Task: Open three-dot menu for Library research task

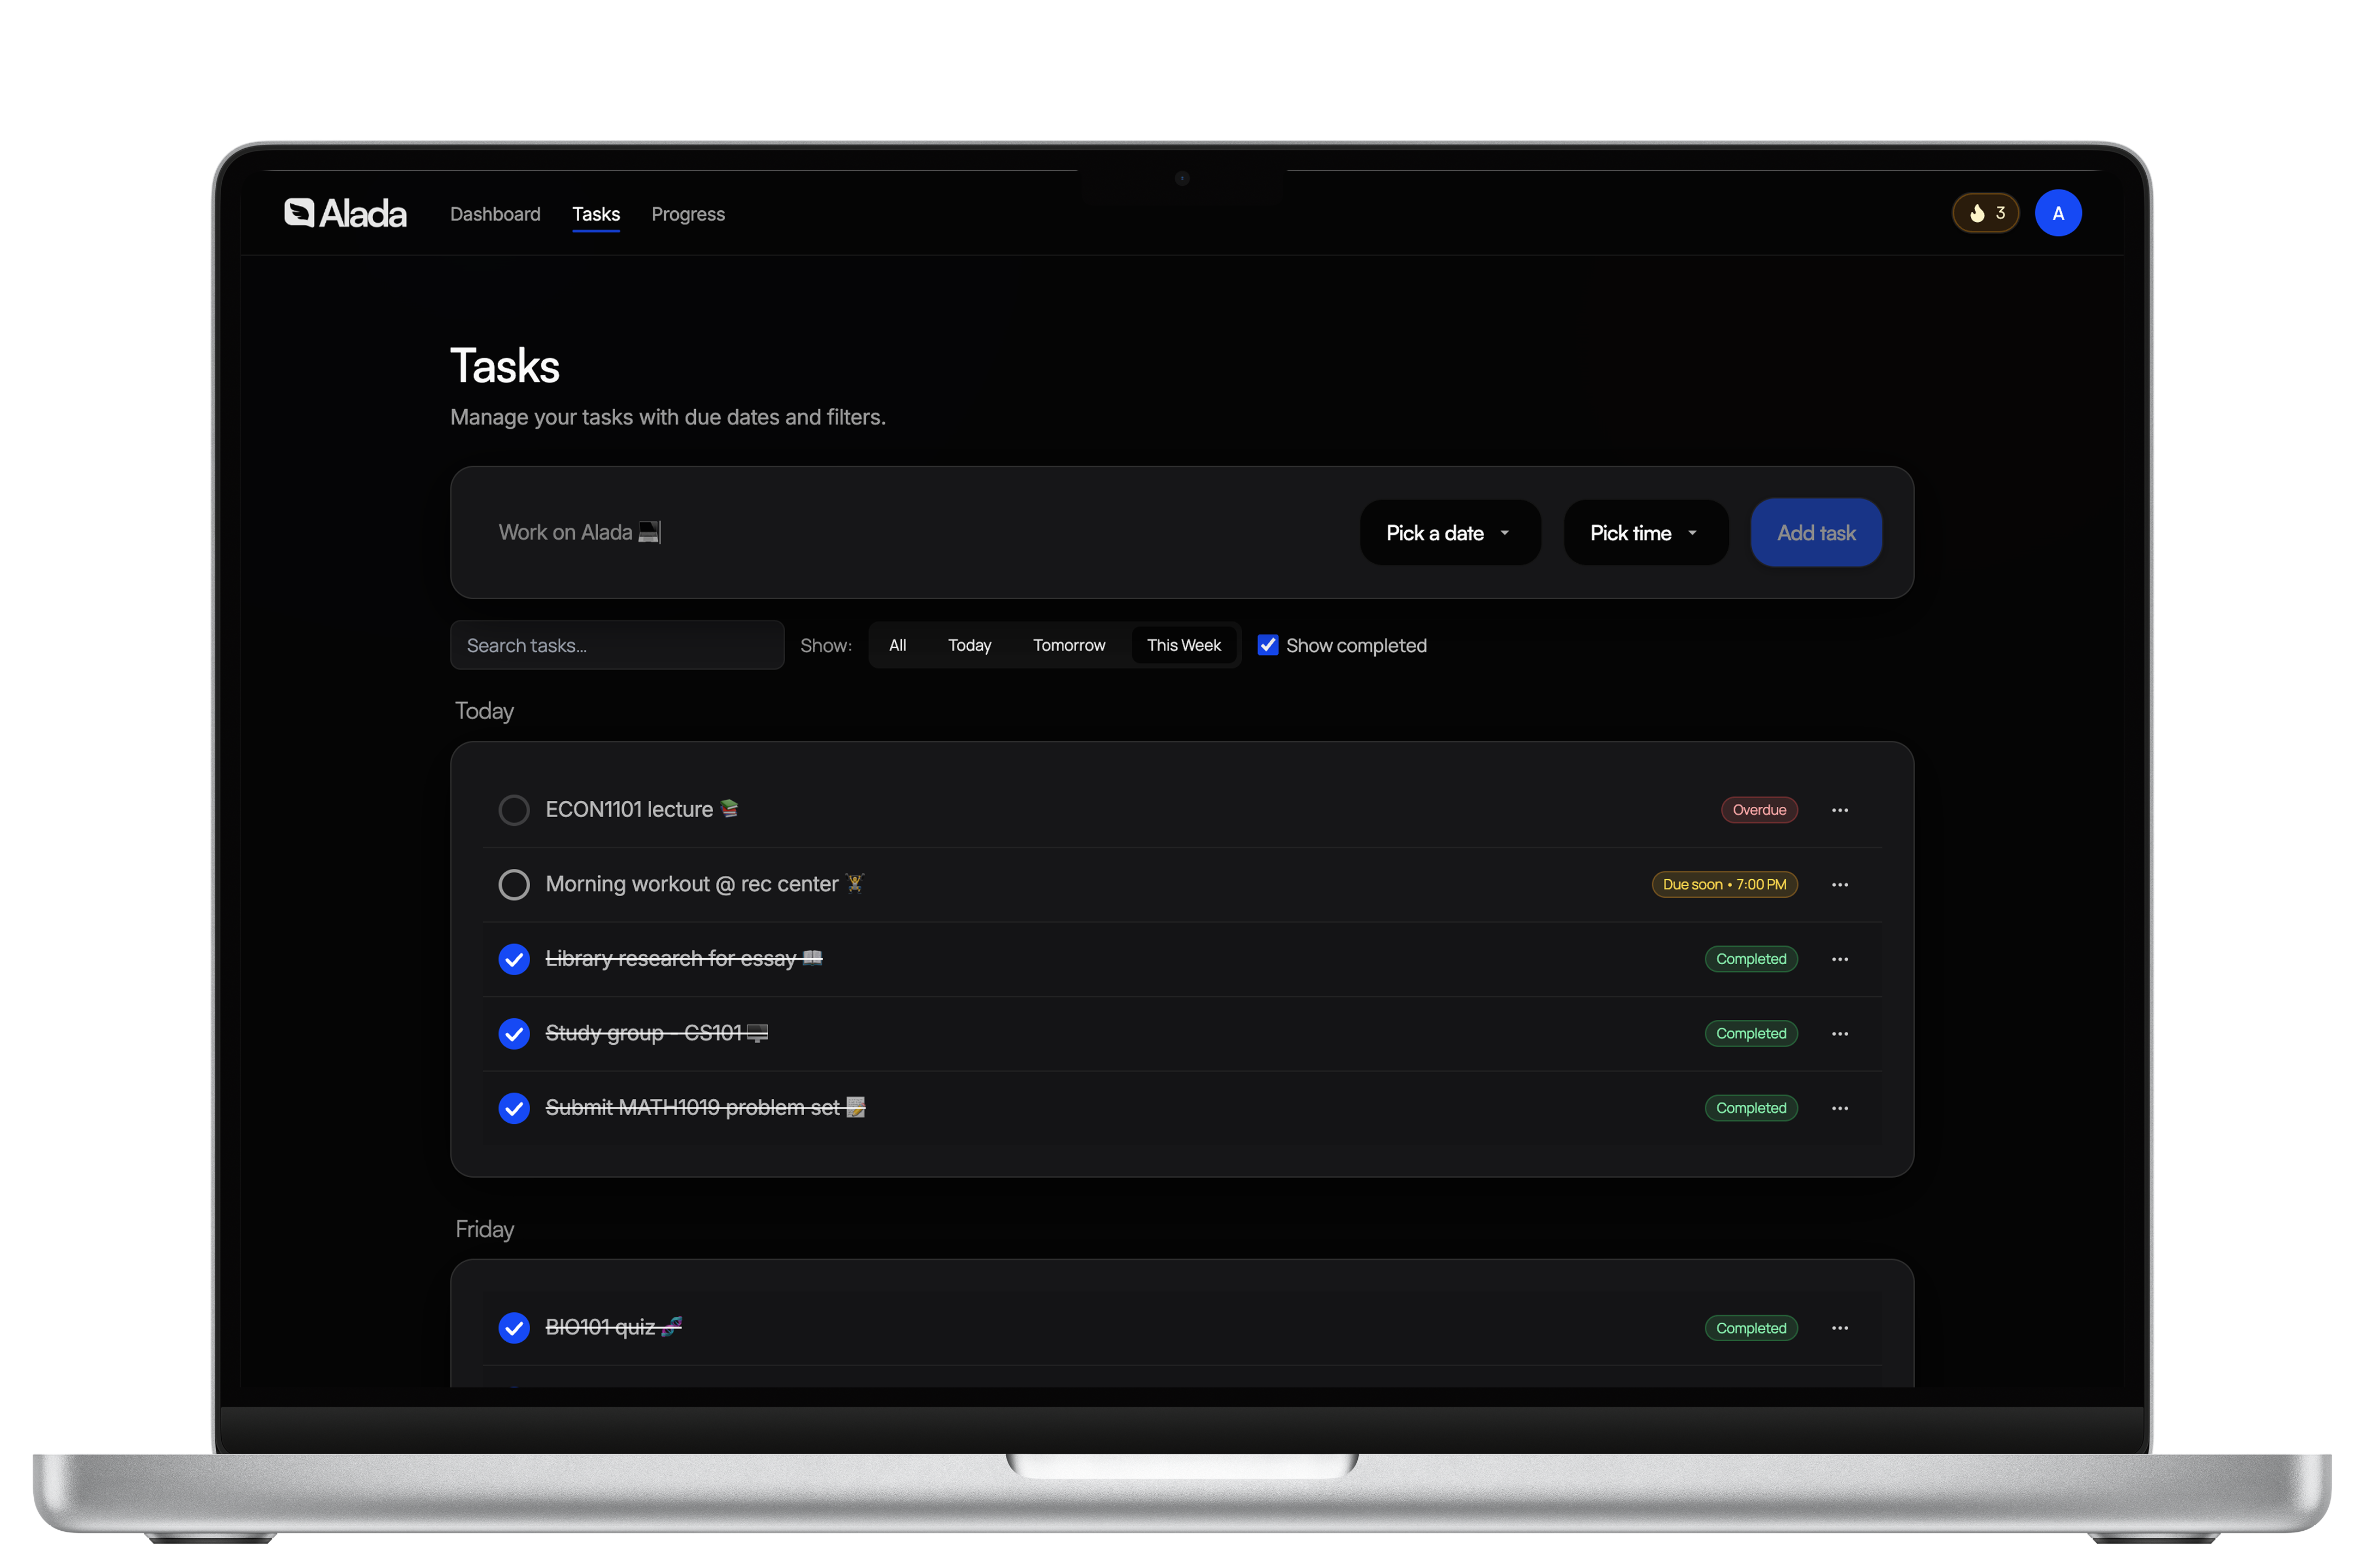Action: (1839, 959)
